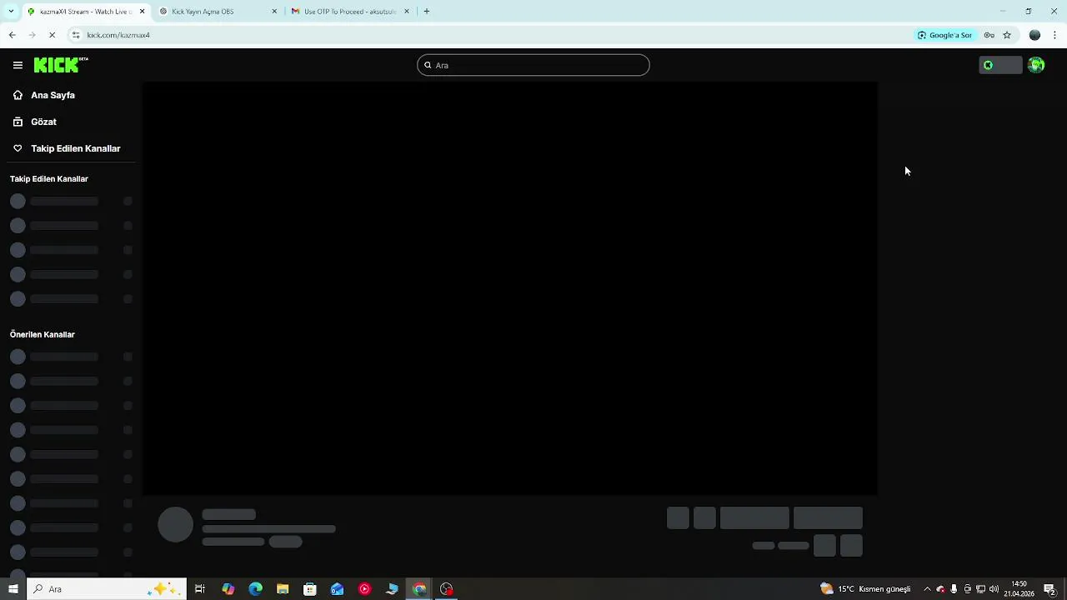Open OBS Studio from taskbar

click(447, 589)
